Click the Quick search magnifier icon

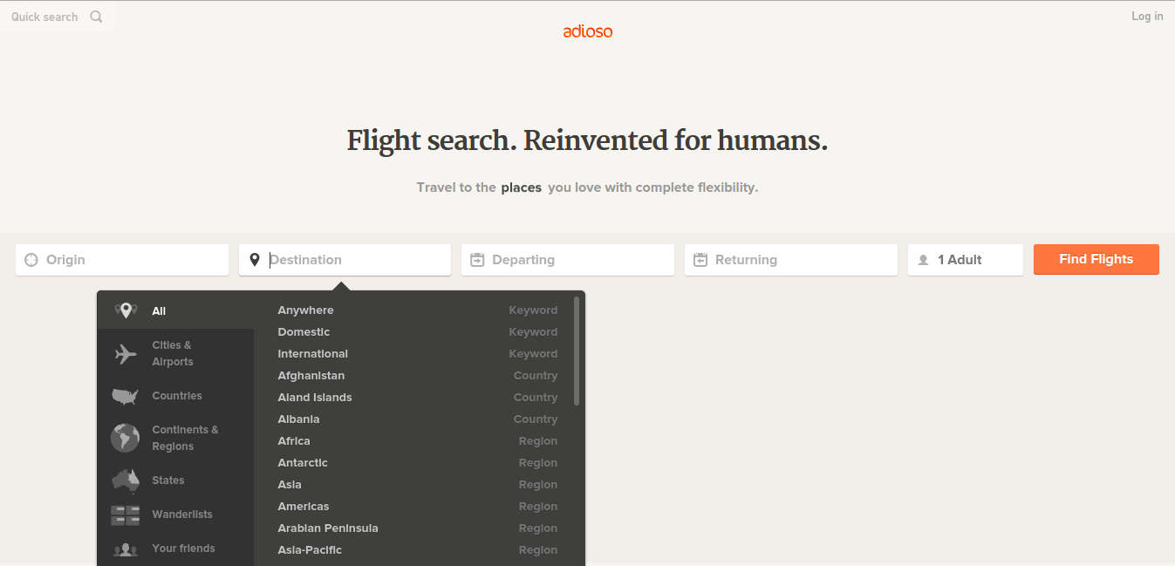point(96,17)
